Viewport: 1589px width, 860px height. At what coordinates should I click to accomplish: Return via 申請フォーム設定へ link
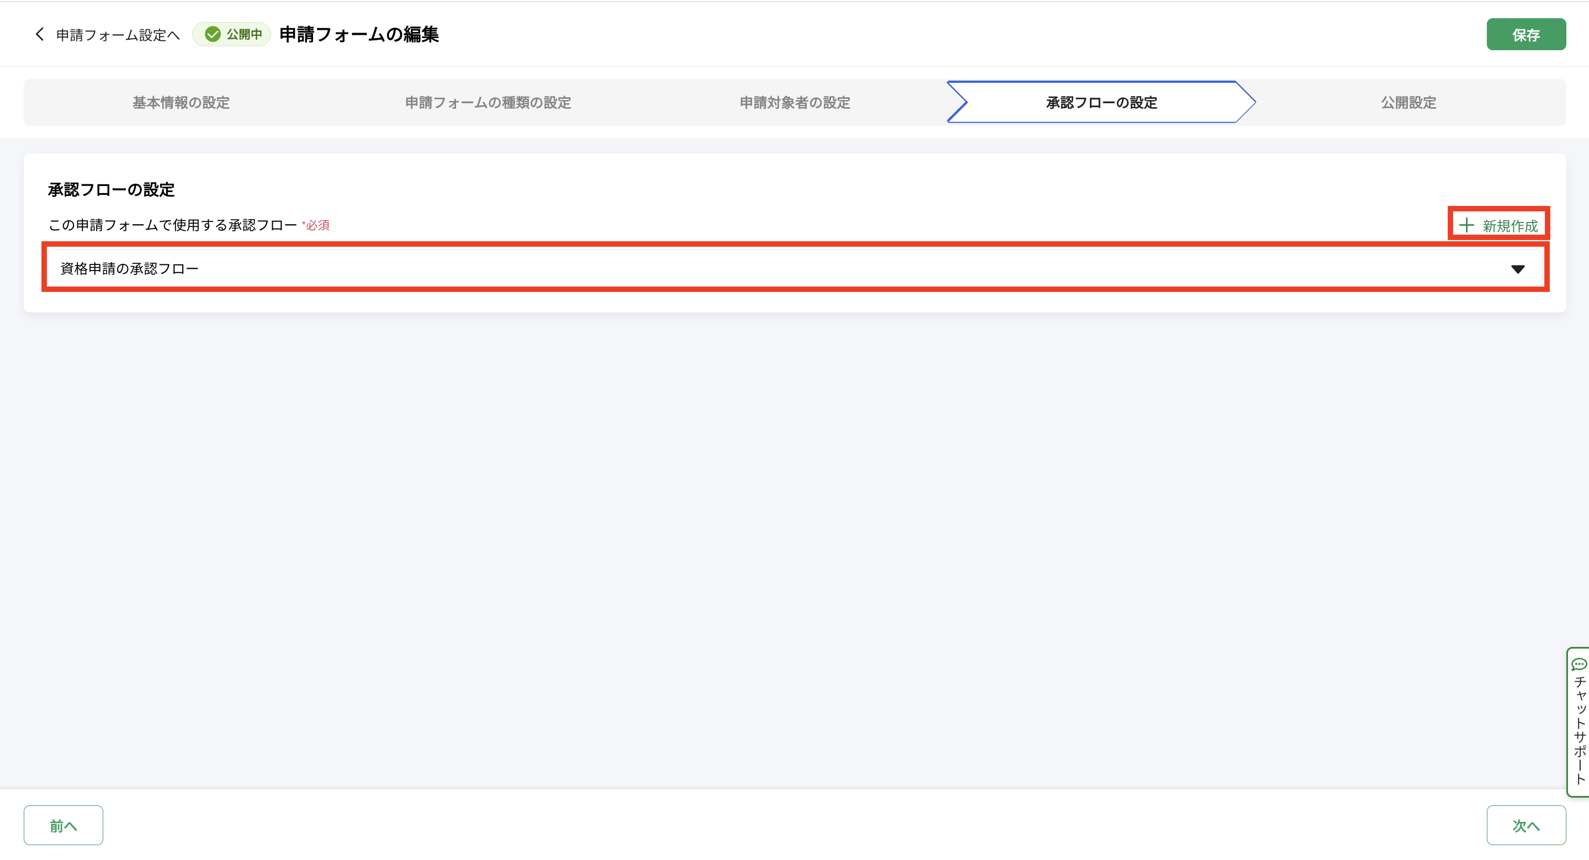pos(117,35)
